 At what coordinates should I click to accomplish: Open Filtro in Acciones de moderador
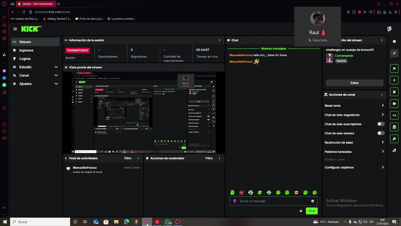pyautogui.click(x=209, y=158)
